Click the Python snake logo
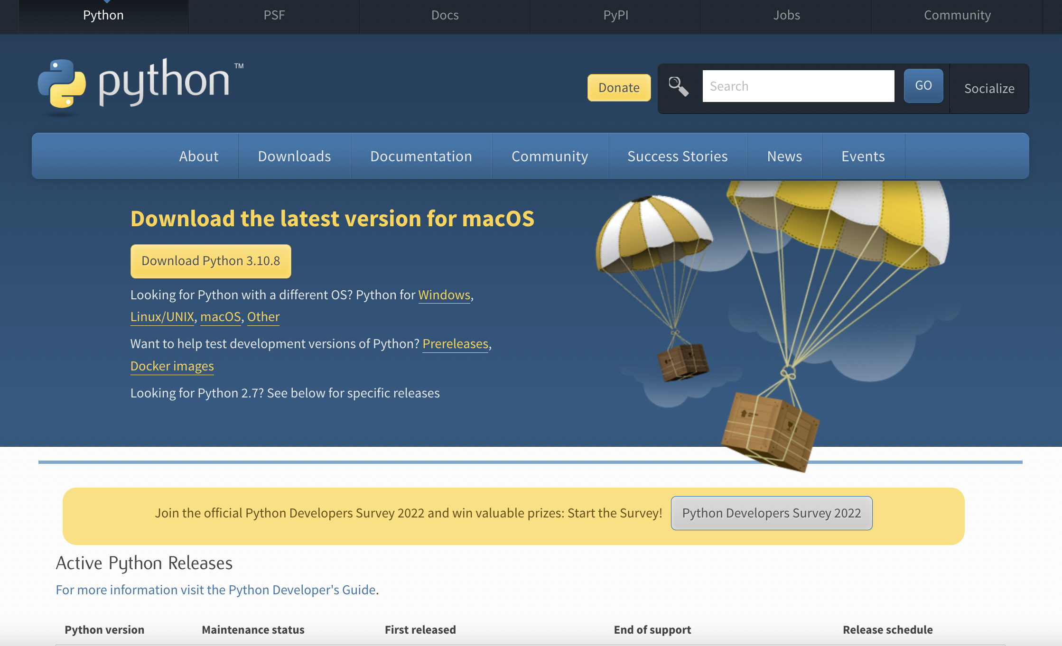The width and height of the screenshot is (1062, 646). coord(62,83)
